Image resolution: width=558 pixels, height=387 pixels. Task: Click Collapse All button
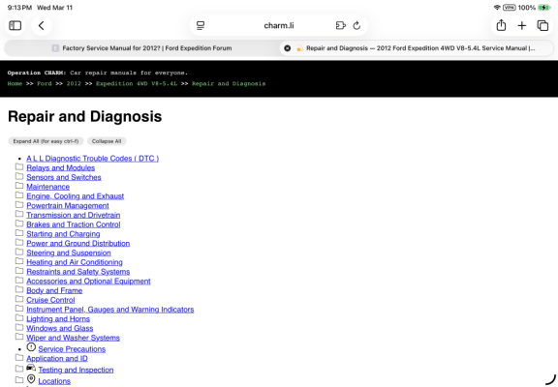pos(107,141)
